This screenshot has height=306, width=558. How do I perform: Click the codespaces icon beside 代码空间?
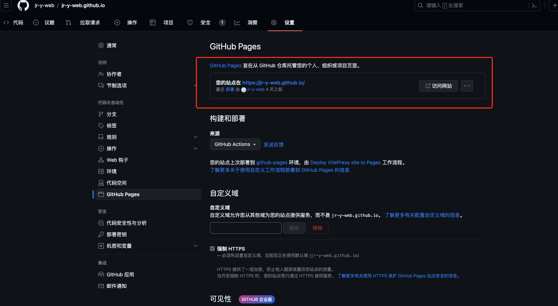tap(101, 183)
